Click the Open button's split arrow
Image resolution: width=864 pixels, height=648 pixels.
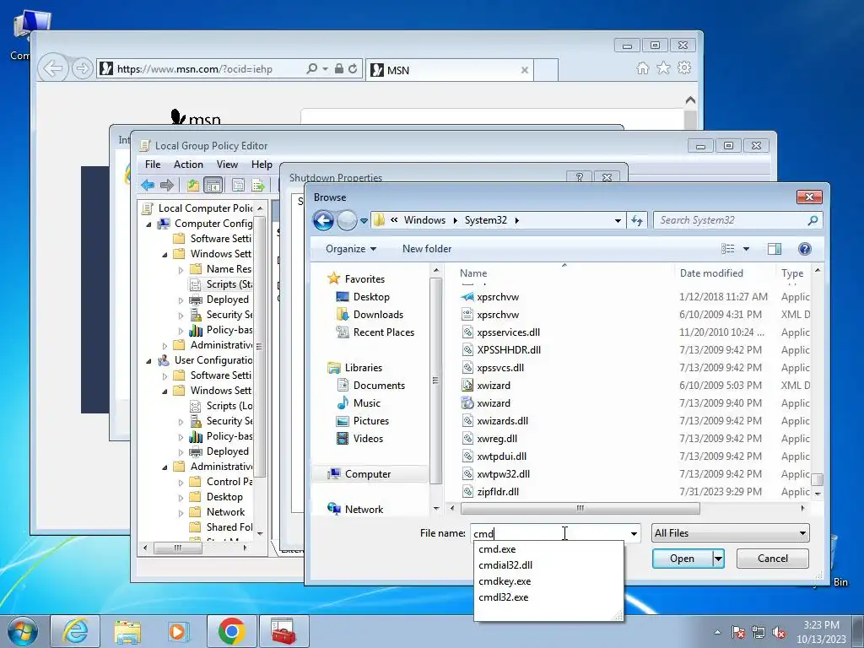tap(718, 559)
